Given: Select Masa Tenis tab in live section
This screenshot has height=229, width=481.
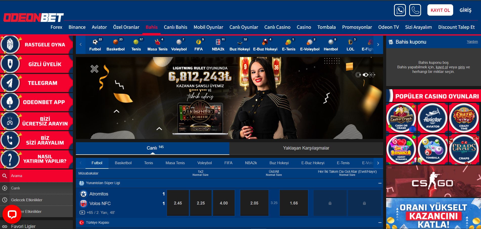Looking at the screenshot, I should [175, 163].
